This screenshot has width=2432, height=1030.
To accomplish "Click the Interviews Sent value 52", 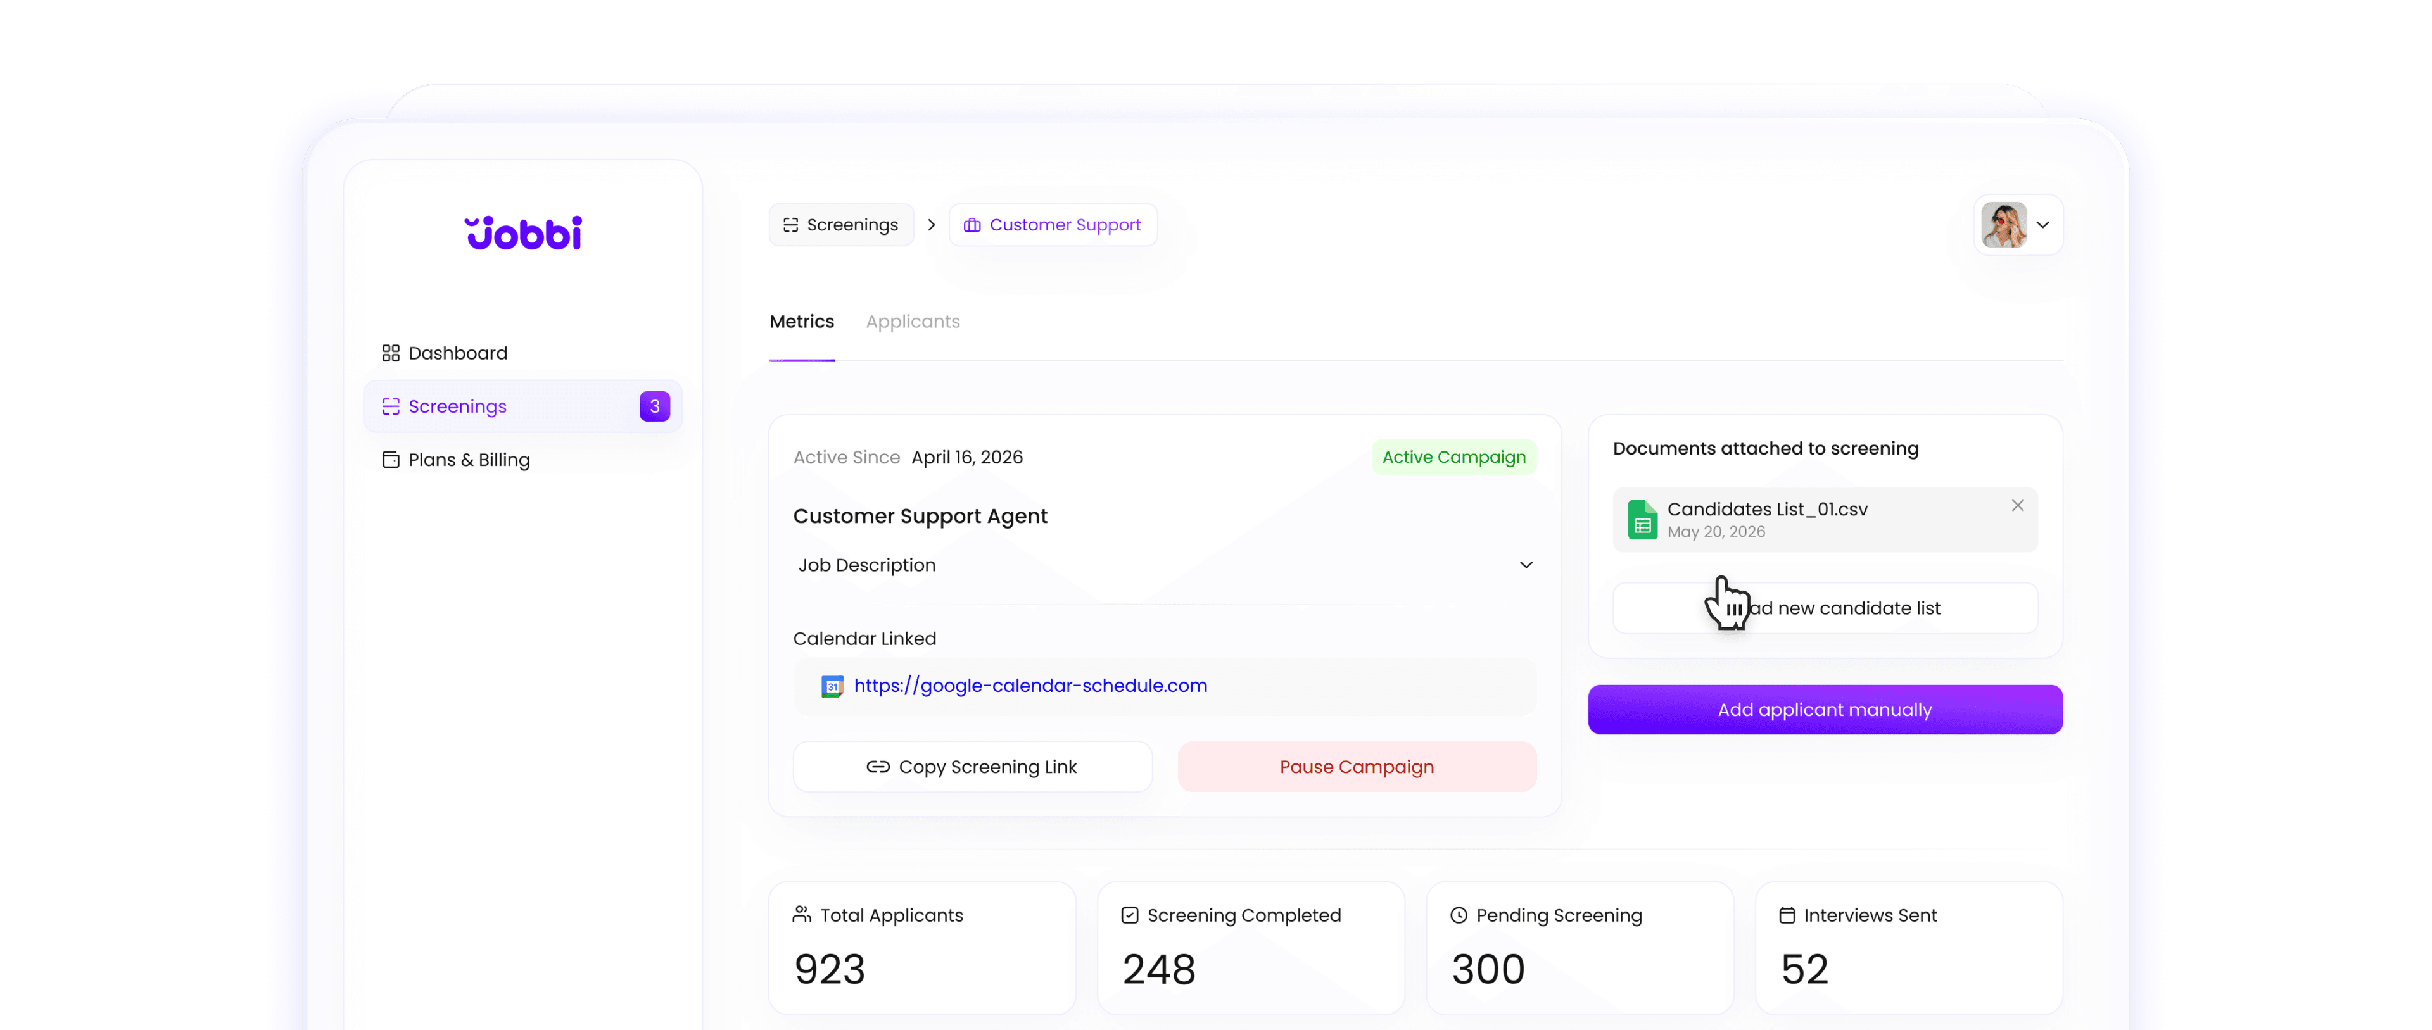I will [1804, 970].
